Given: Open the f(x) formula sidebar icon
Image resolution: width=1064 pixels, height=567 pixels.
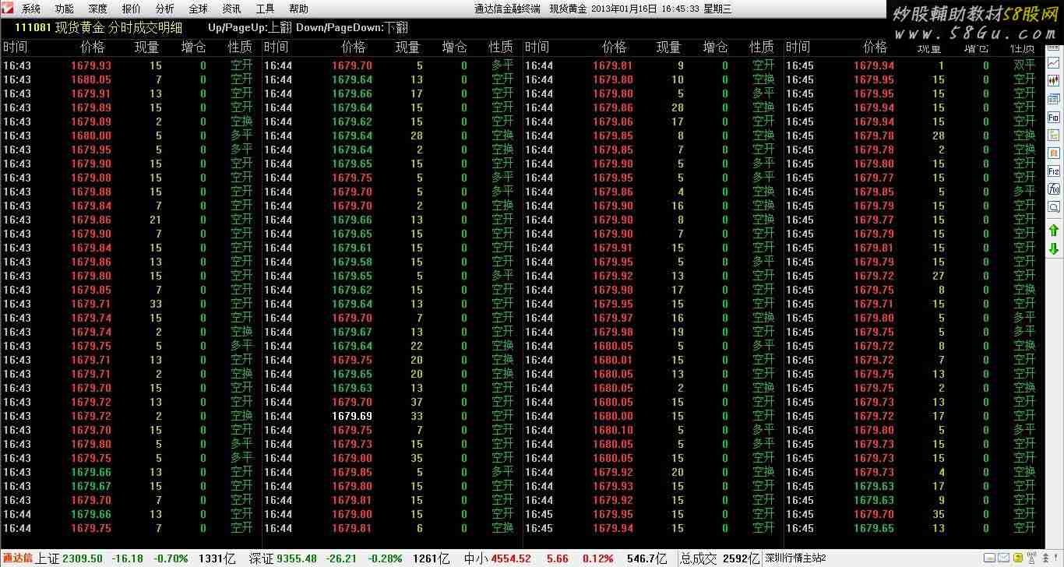Looking at the screenshot, I should click(x=1054, y=189).
